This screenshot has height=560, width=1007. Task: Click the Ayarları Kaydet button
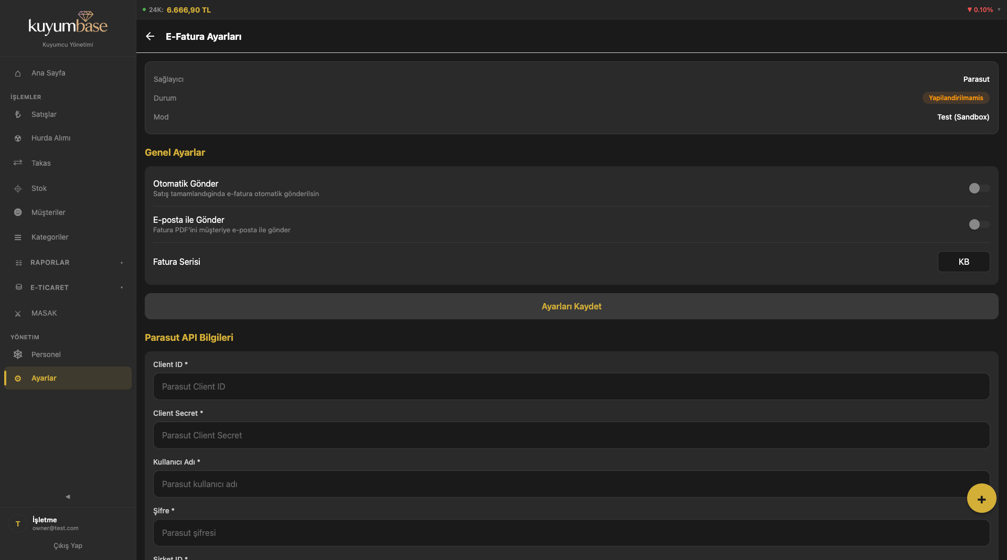(572, 306)
